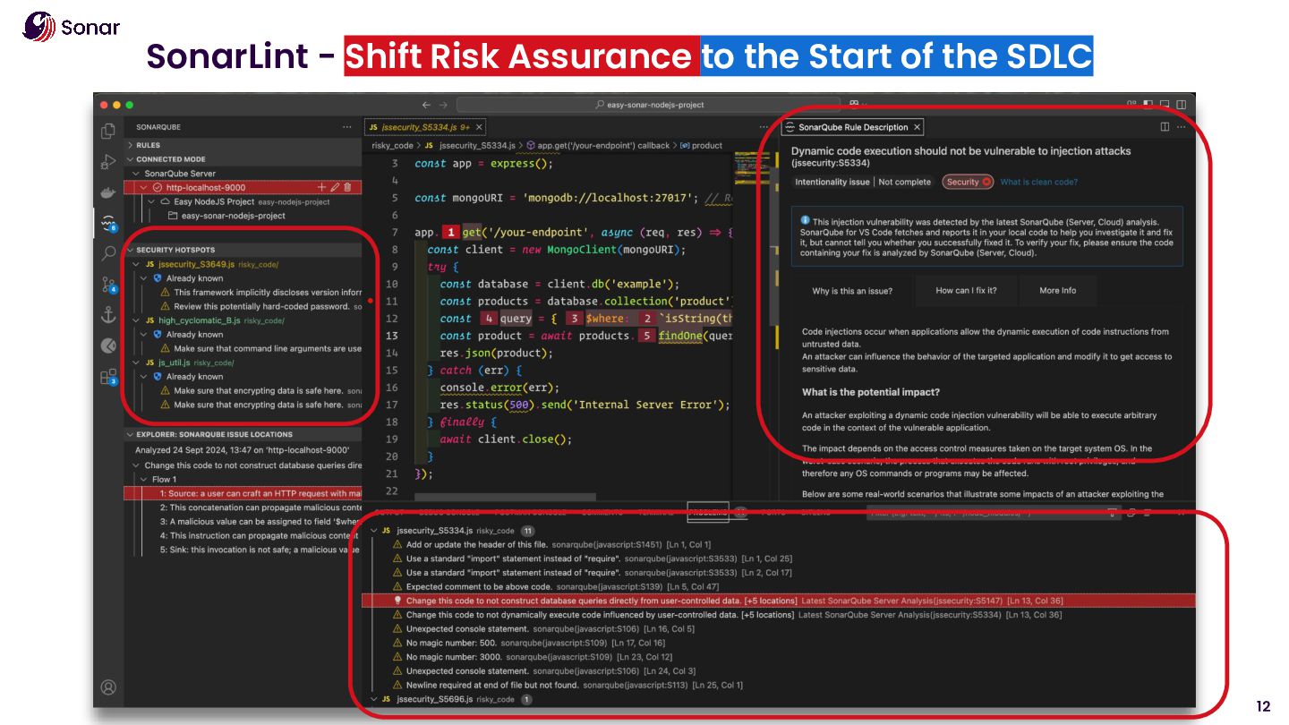Click the plus icon on http-localhost-9000 connection
Screen dimensions: 1289x725
coord(322,187)
